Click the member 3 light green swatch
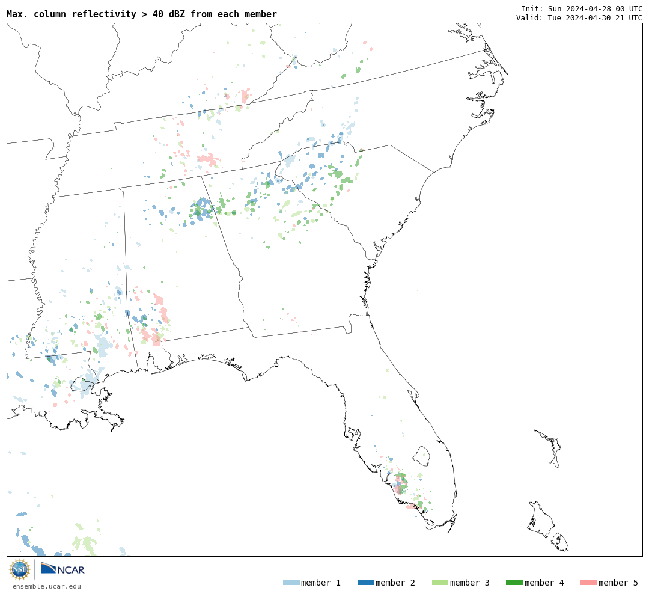The image size is (649, 594). coord(440,583)
